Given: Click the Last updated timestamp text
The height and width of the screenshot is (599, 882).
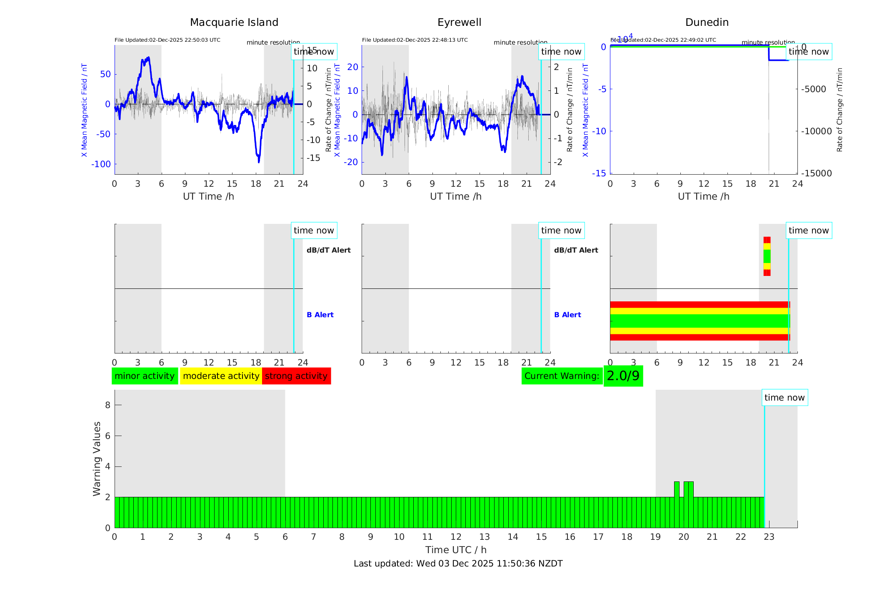Looking at the screenshot, I should [x=458, y=564].
